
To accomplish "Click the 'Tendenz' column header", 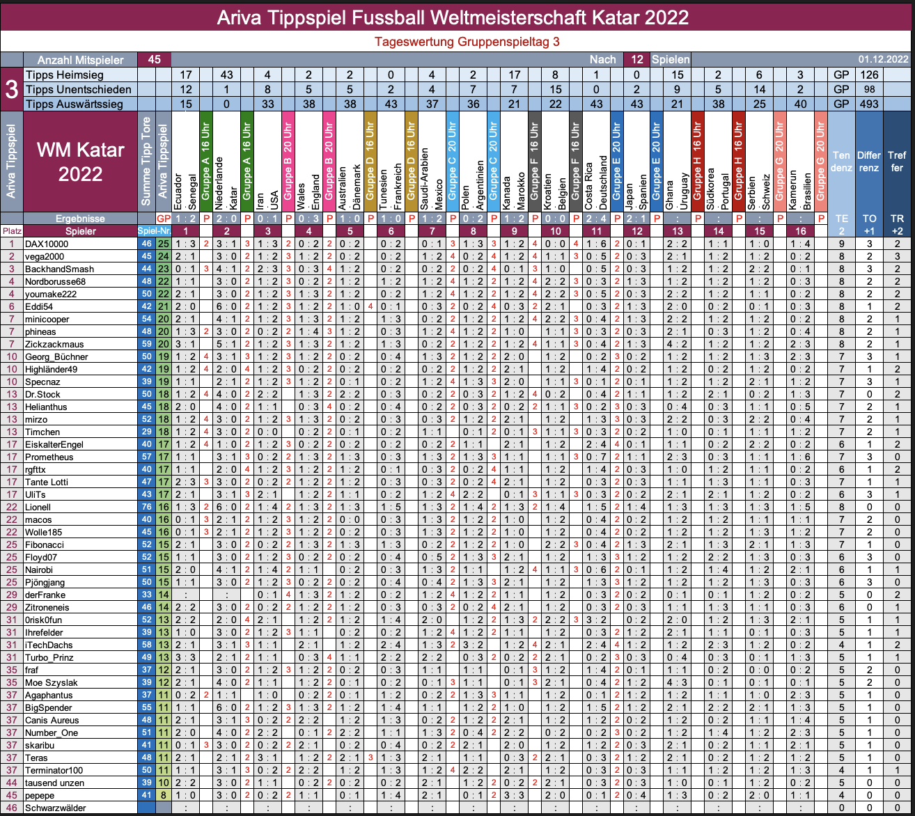I will 841,162.
